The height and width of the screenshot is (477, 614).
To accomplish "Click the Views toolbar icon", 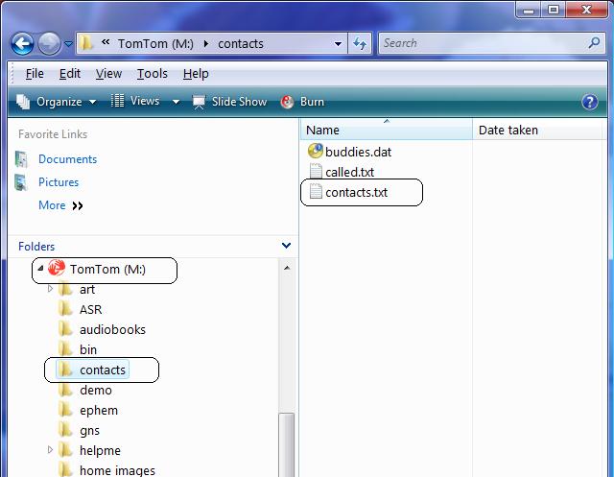I will pyautogui.click(x=117, y=101).
